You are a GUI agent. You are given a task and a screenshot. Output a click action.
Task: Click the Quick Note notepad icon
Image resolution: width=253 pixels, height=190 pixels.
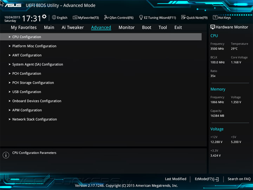183,17
